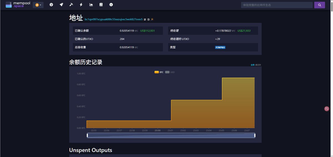The image size is (333, 157).
Task: Click the bc1qsr097 address link
Action: 113,19
